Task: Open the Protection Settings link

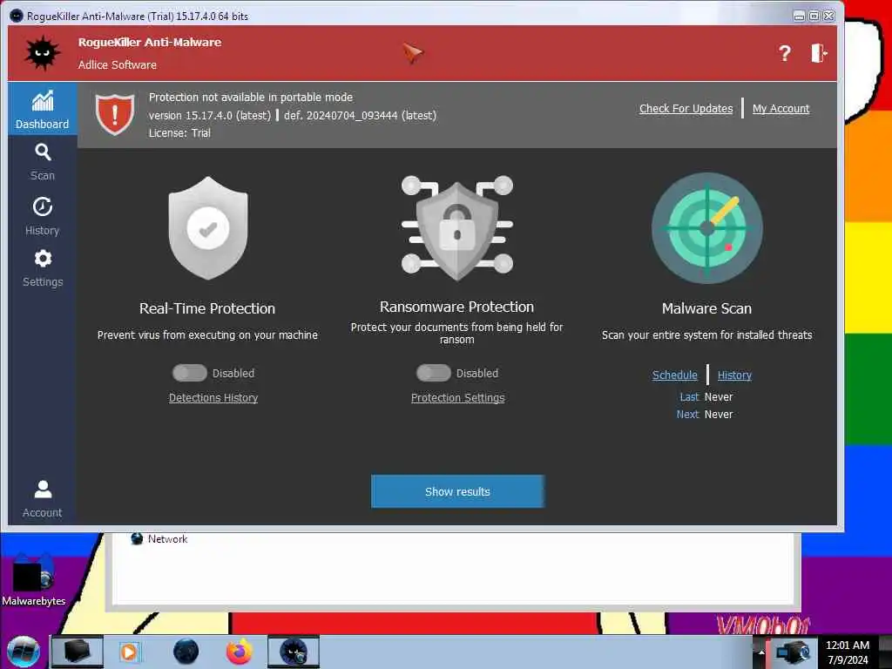Action: tap(458, 397)
